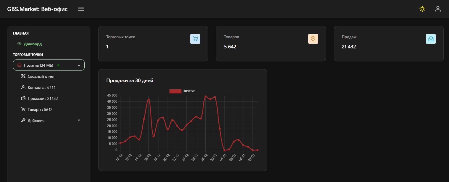Expand the Действия chevron arrow
The image size is (449, 182).
[79, 120]
